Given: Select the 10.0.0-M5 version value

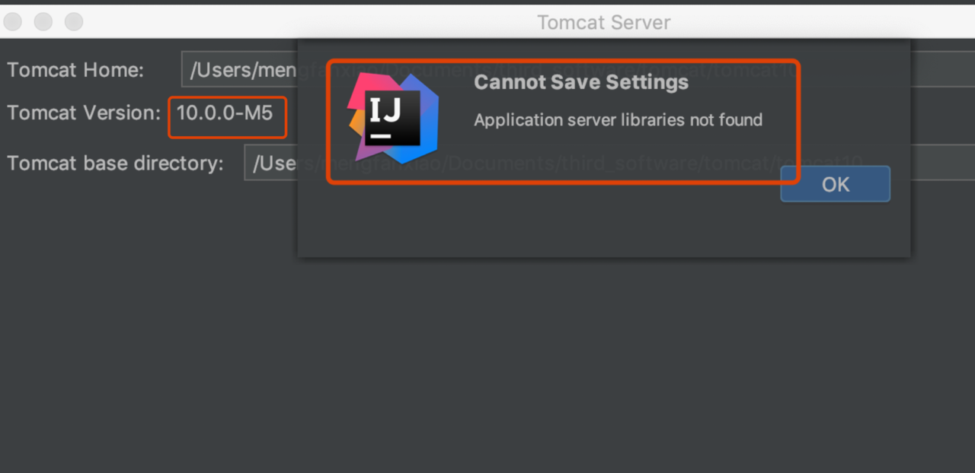Looking at the screenshot, I should [x=225, y=113].
